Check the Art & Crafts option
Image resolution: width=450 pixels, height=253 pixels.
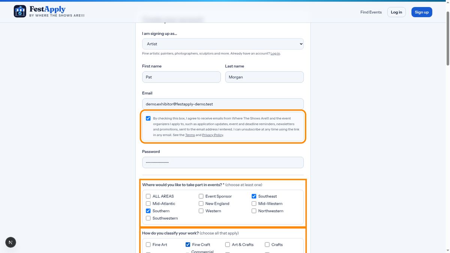point(228,245)
